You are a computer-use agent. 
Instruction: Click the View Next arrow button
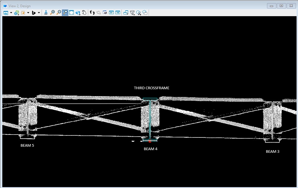(x=118, y=12)
